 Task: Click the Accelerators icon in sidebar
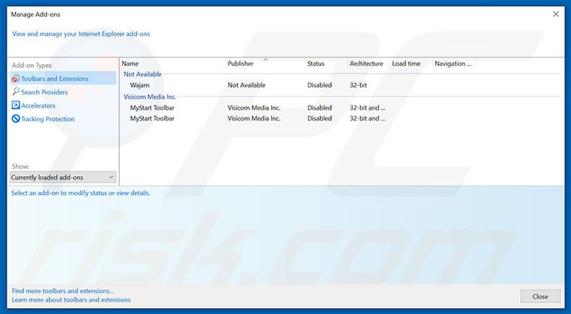pos(15,105)
